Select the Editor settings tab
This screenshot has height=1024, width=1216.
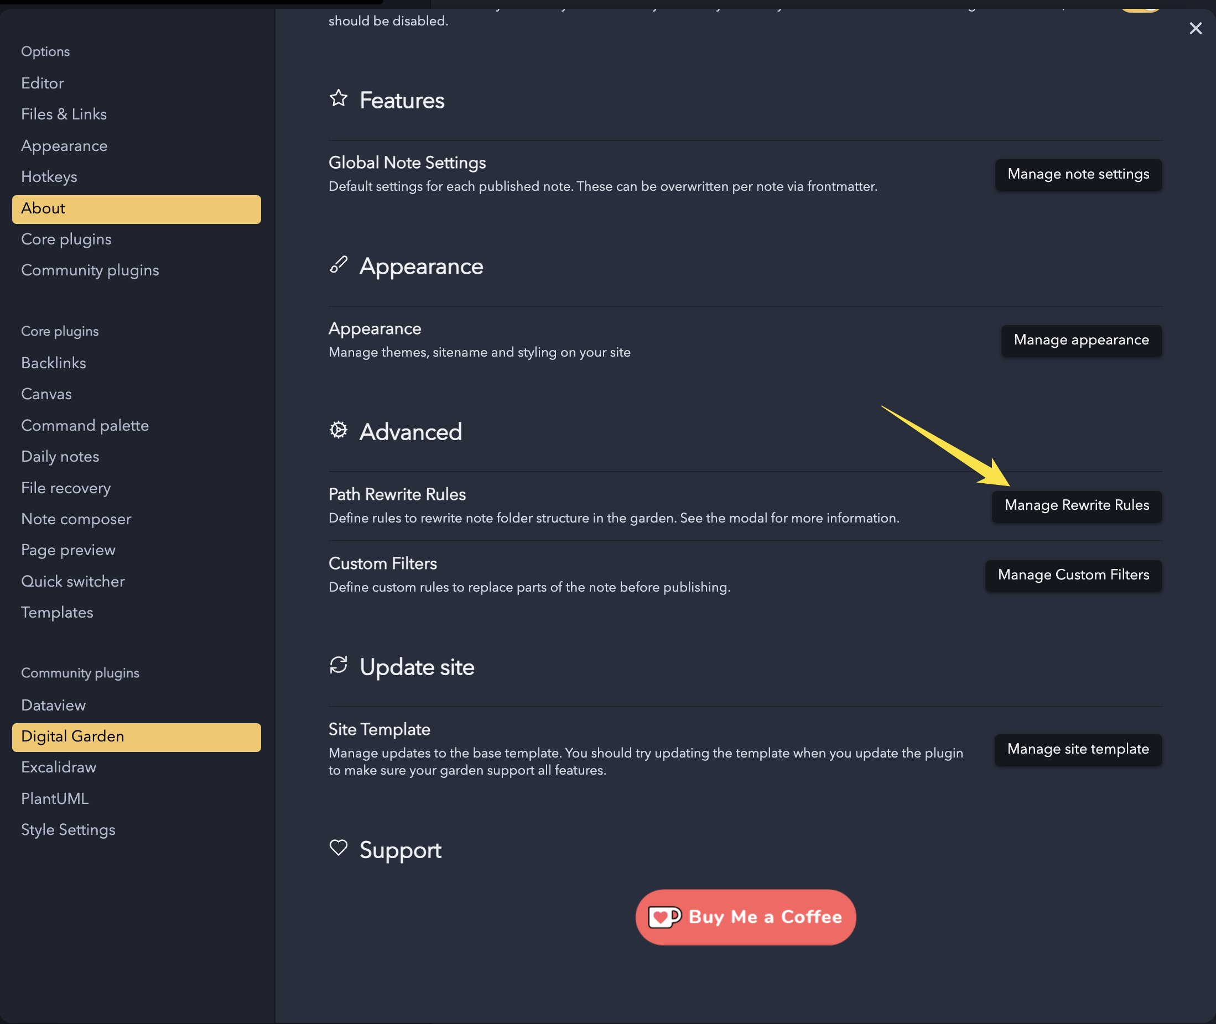pos(43,83)
